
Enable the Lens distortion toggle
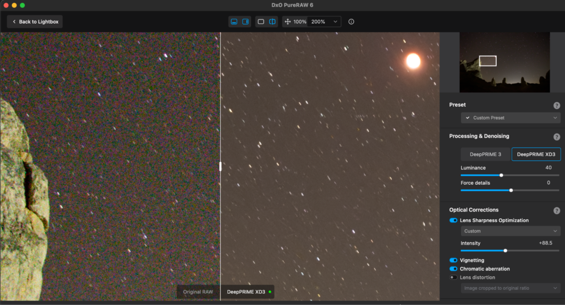[x=453, y=278]
